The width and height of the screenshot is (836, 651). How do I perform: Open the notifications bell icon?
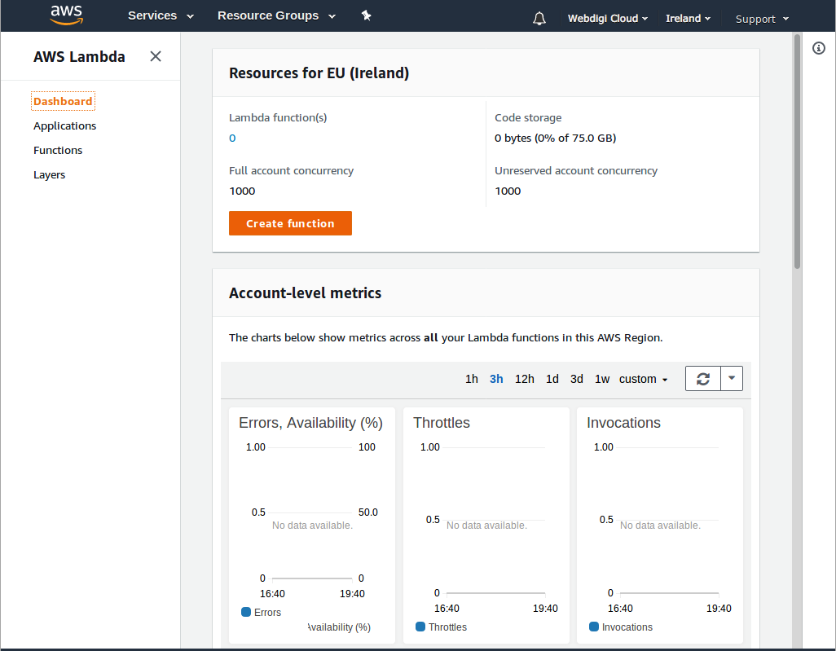539,19
